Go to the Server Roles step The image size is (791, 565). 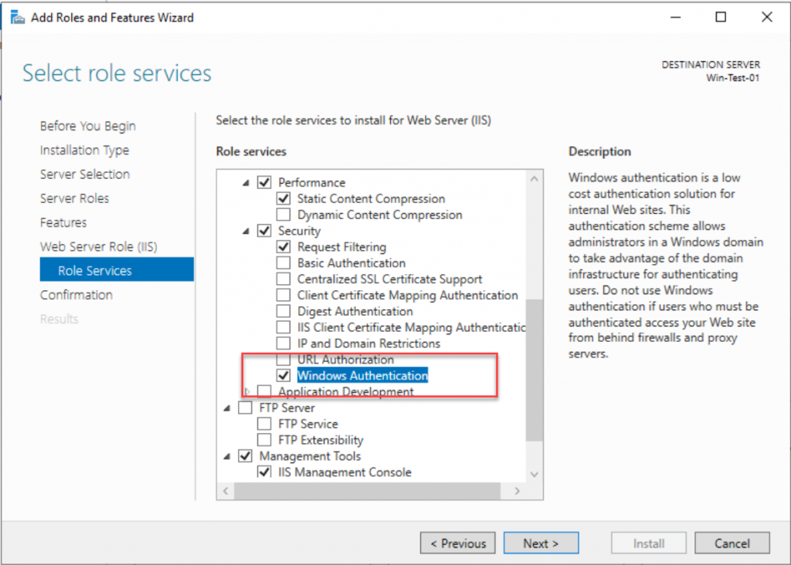[74, 198]
